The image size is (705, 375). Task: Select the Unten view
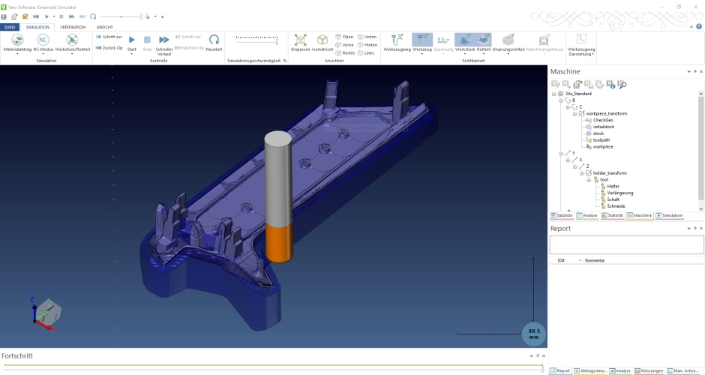[367, 37]
